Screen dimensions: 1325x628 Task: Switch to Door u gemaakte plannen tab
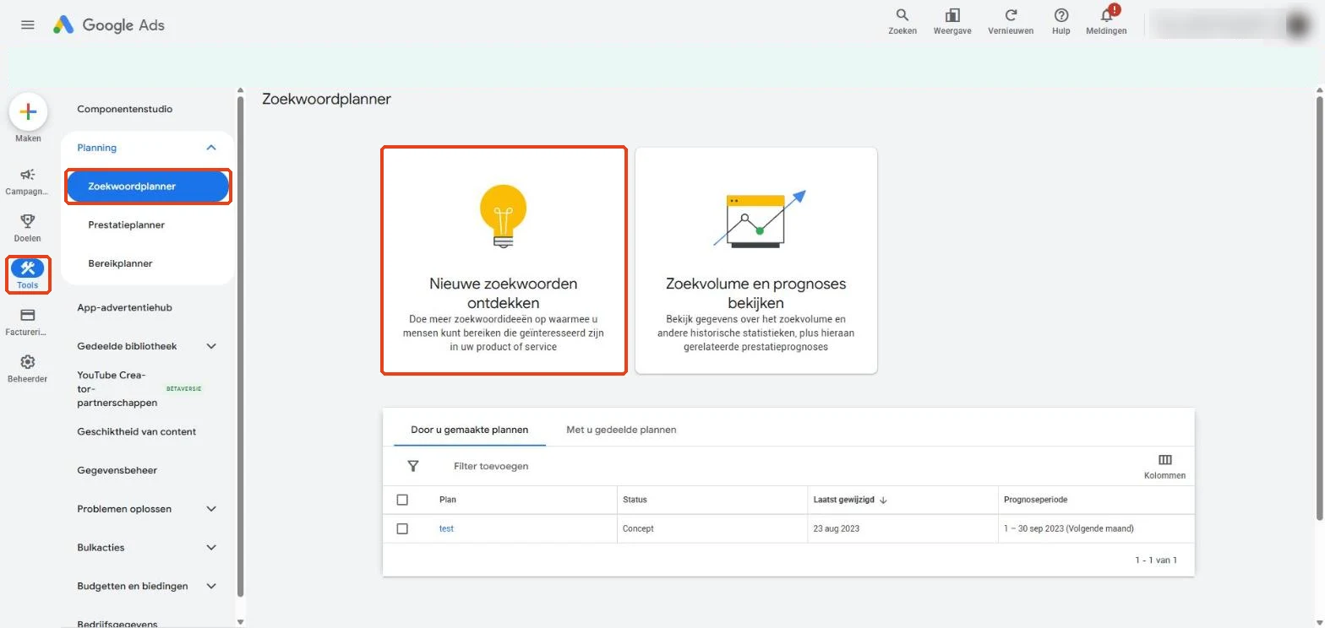470,430
